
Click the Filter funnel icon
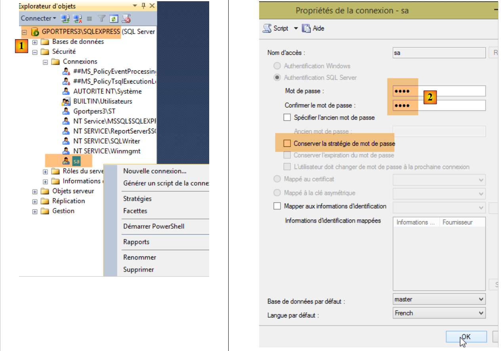click(102, 18)
